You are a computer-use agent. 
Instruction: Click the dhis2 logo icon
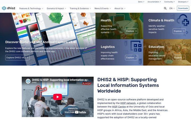pyautogui.click(x=4, y=8)
